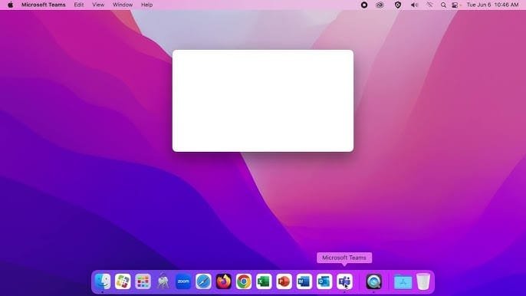The width and height of the screenshot is (526, 296).
Task: Open the Help menu
Action: (x=146, y=5)
